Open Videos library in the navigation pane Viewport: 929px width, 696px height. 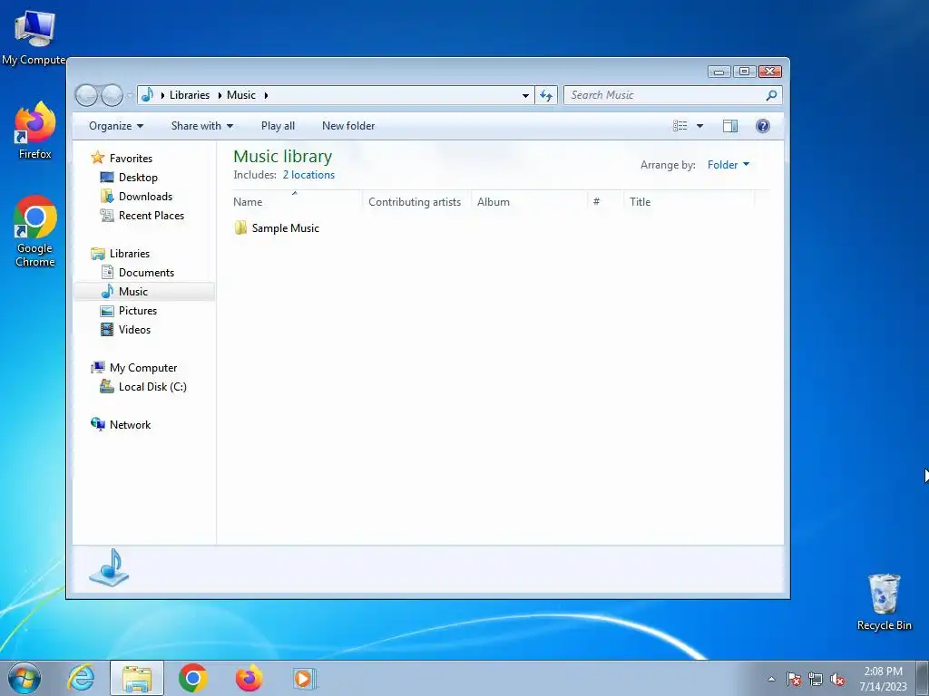134,329
